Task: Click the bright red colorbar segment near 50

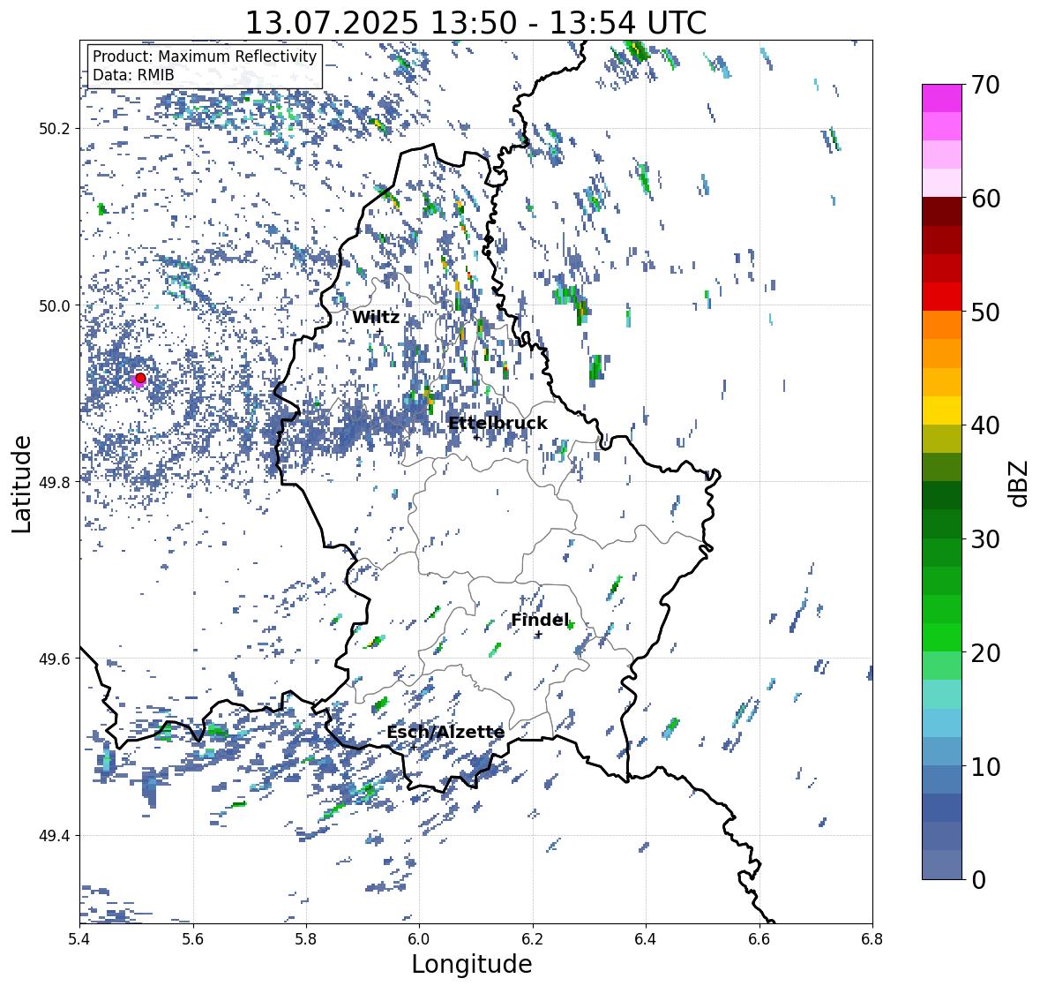Action: [x=942, y=297]
